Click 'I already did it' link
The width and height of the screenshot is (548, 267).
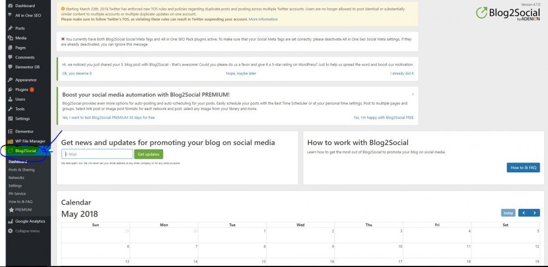point(402,74)
